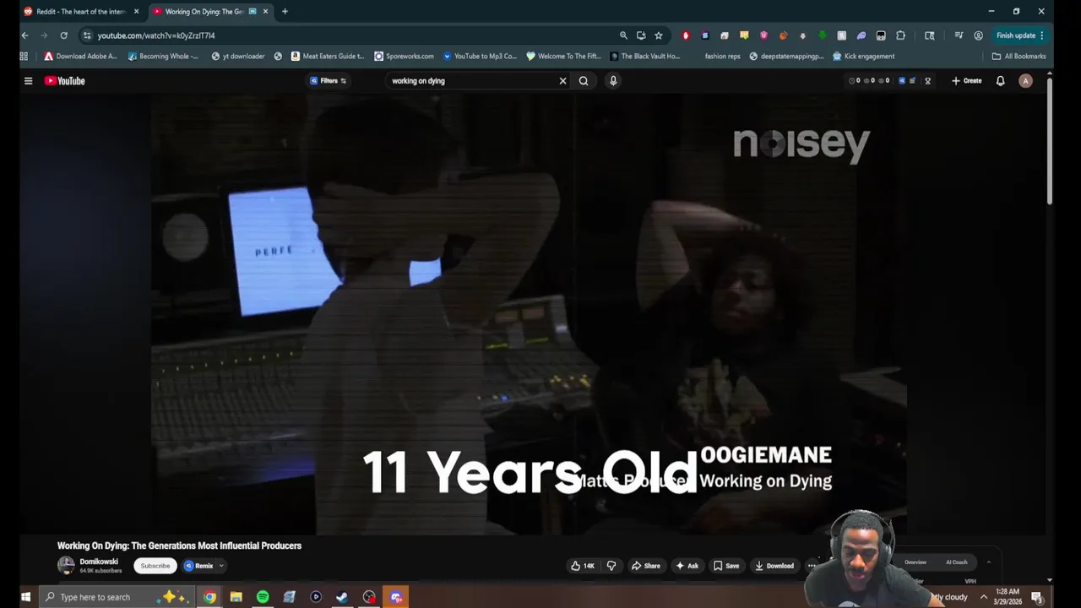Viewport: 1081px width, 608px height.
Task: Click the Create button
Action: (x=966, y=81)
